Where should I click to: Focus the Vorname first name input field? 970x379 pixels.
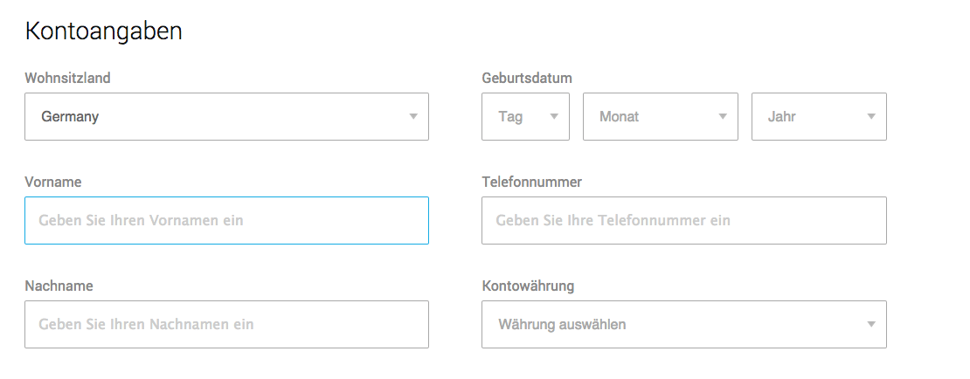(226, 220)
